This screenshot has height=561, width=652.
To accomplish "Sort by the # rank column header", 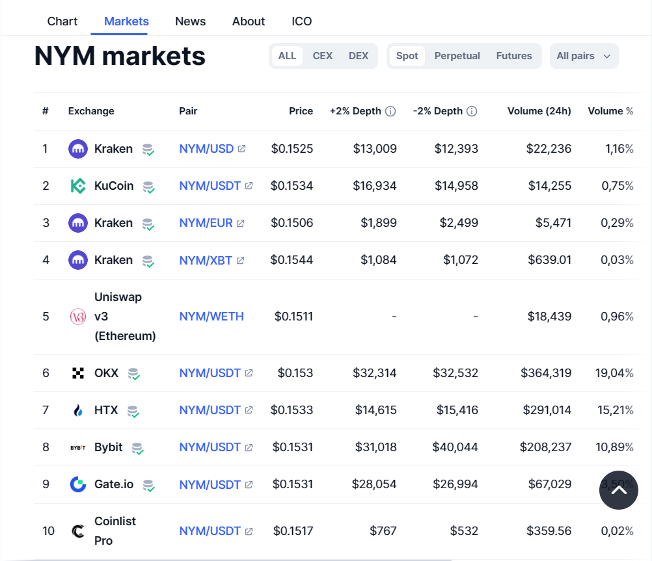I will pos(46,111).
